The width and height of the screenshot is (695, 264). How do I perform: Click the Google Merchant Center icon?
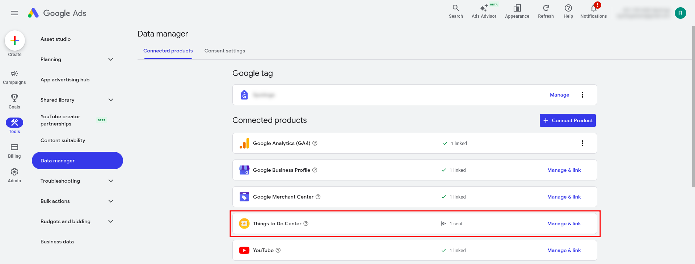pos(244,197)
